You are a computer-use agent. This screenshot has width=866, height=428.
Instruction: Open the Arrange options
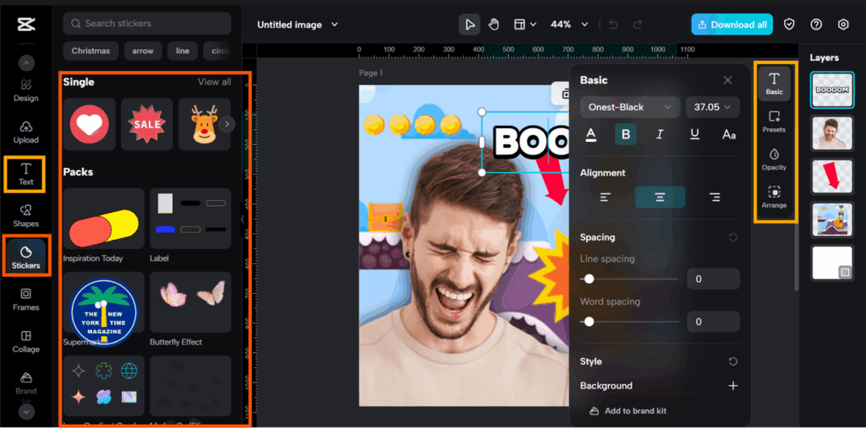click(773, 197)
